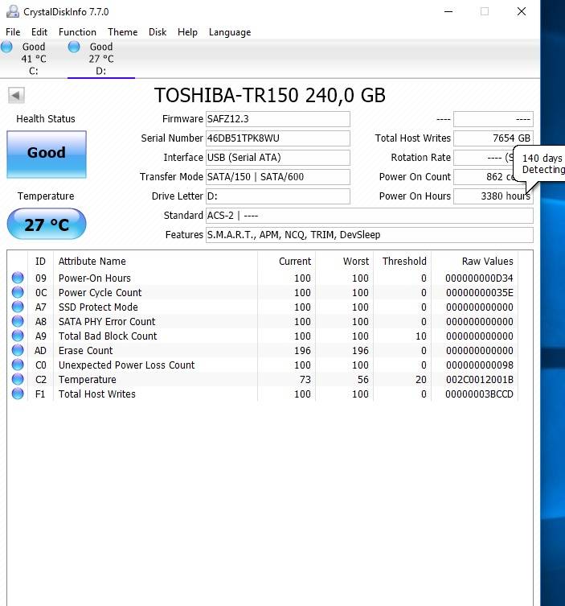The image size is (565, 606).
Task: Click the status orb for disk D:
Action: [x=74, y=47]
